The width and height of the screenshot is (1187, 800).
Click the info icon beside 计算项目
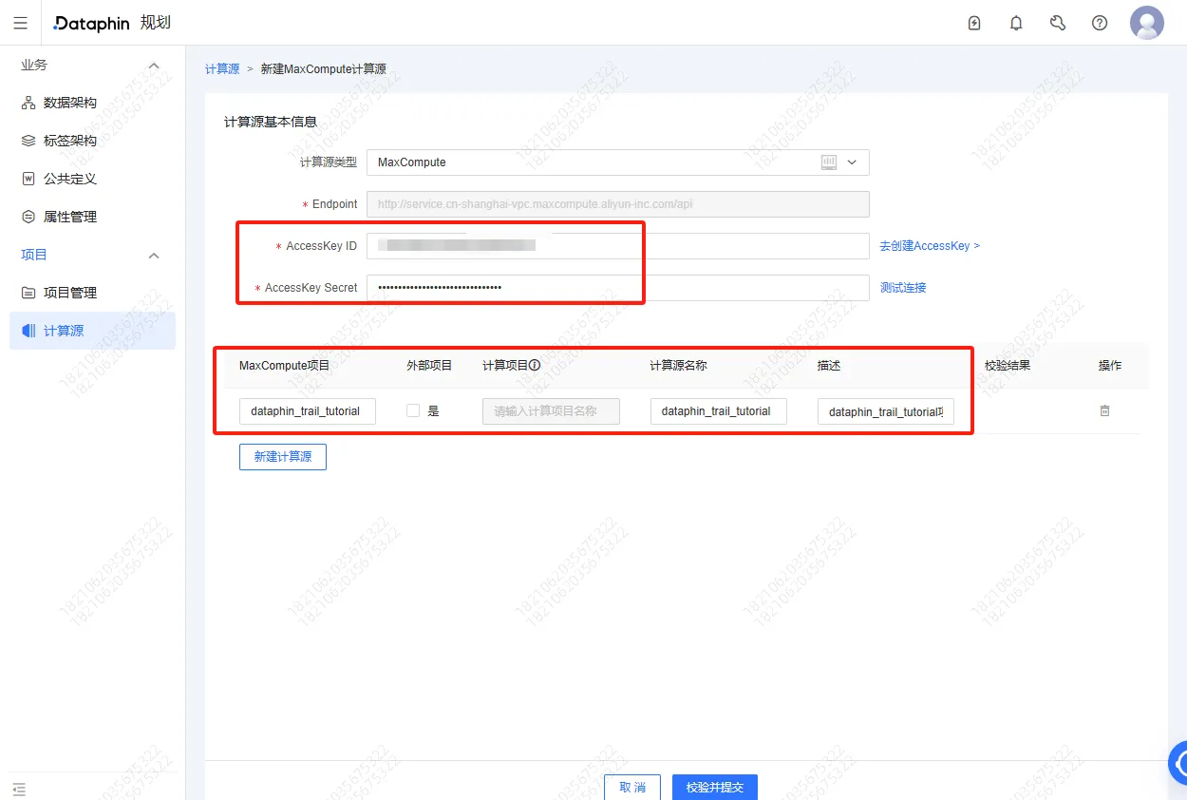pos(535,365)
